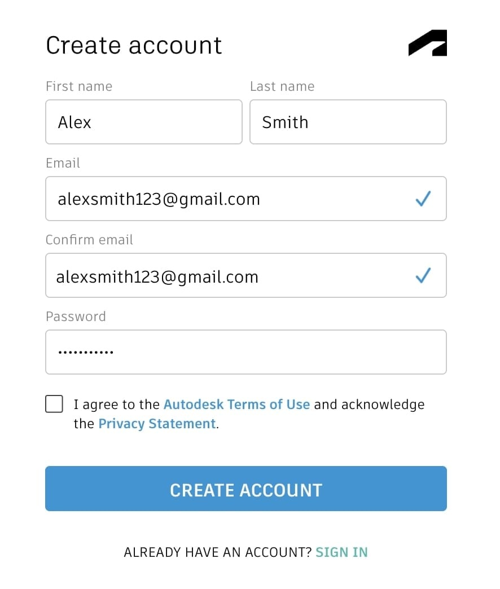Focus the First name field containing Alex
Viewport: 500px width, 589px height.
tap(143, 122)
